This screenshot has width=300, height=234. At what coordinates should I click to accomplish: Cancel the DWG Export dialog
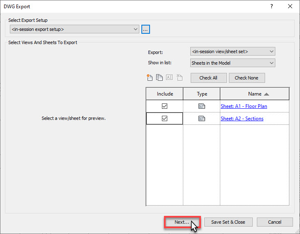pos(275,222)
